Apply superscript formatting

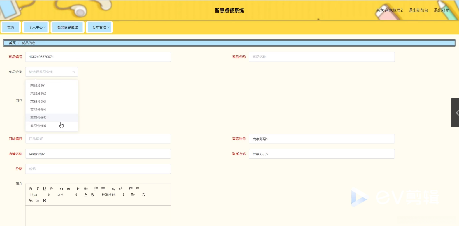[120, 189]
